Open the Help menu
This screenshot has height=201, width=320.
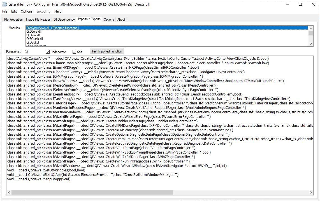click(x=58, y=11)
